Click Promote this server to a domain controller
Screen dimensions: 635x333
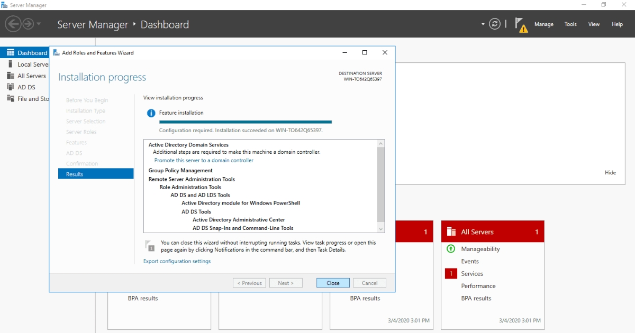(204, 160)
